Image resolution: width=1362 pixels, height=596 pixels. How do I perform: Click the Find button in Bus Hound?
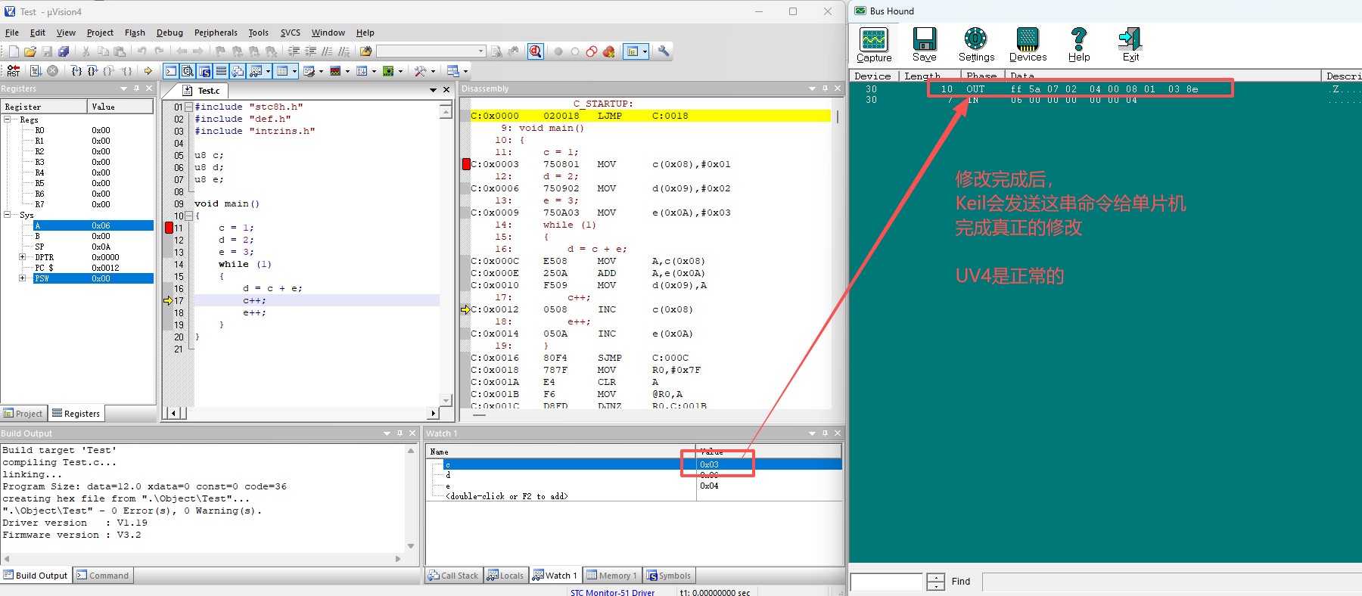pos(960,582)
